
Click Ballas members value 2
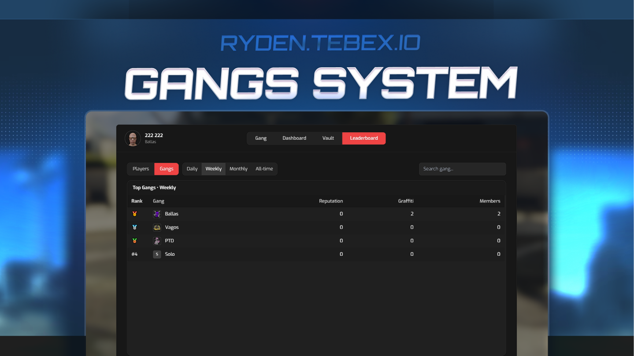pos(499,214)
